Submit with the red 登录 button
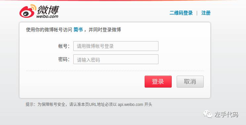Image resolution: width=246 pixels, height=125 pixels. pos(158,82)
